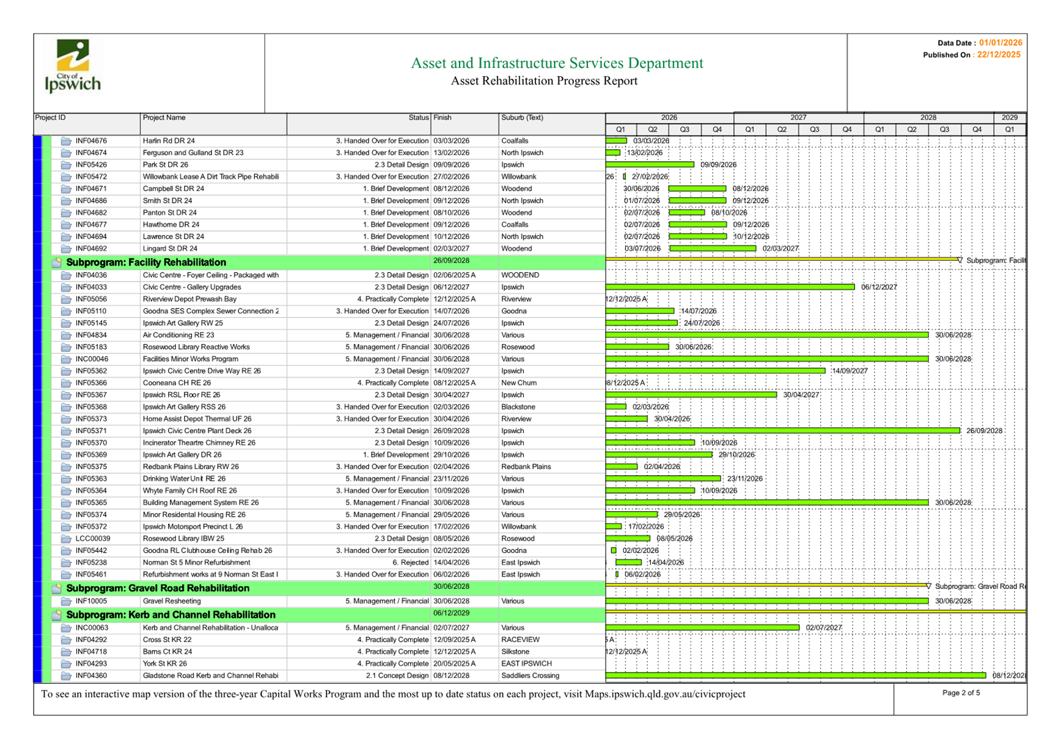Click the City of Ipswich logo
Image resolution: width=1061 pixels, height=749 pixels.
[x=73, y=66]
